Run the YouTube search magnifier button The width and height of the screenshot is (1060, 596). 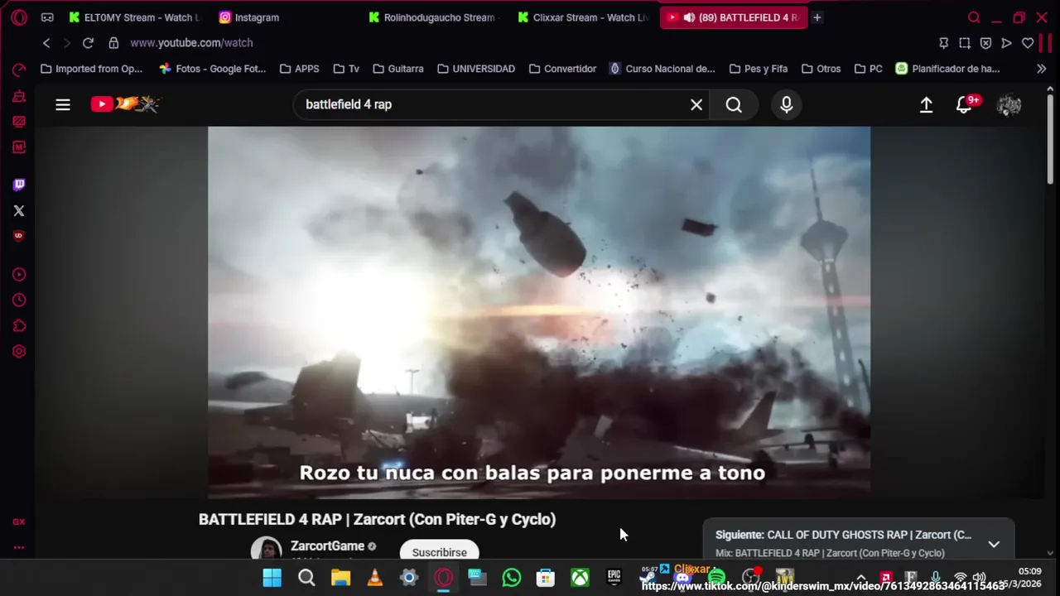734,104
